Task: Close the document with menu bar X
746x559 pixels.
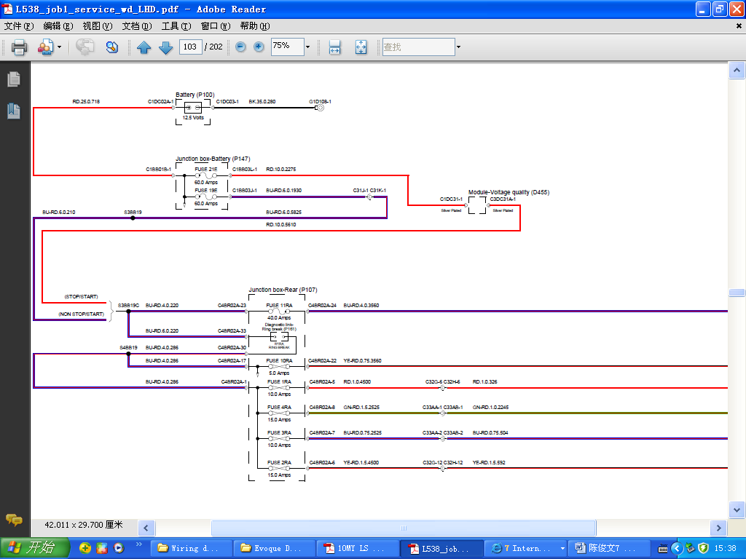Action: coord(739,26)
